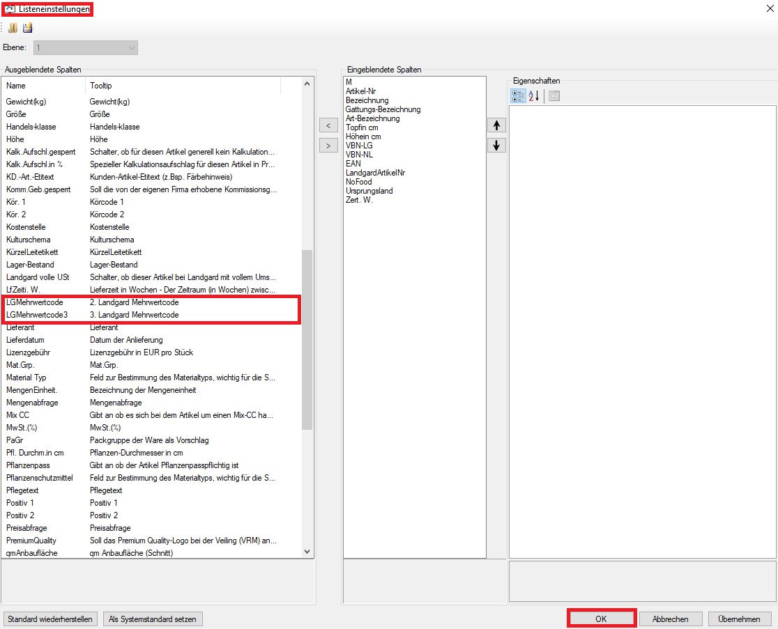Click the '>' button to show a column
Viewport: 778px width, 629px height.
pyautogui.click(x=328, y=146)
